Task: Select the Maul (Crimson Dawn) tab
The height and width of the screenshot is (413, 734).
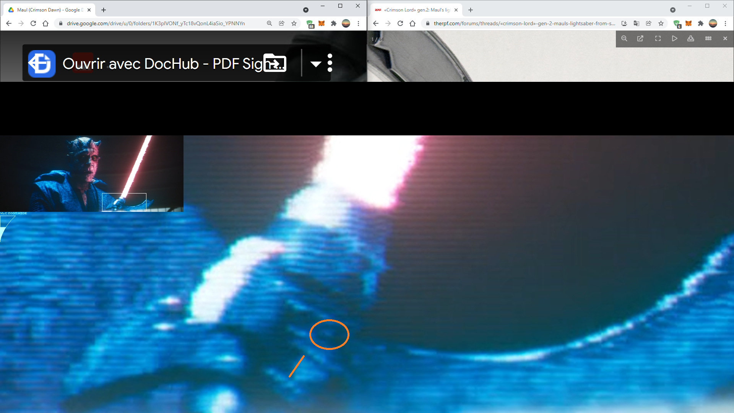Action: click(50, 10)
